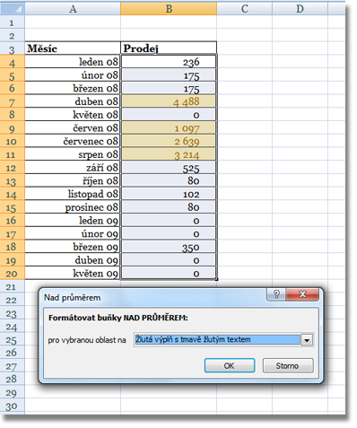Click the červen 08 cell
This screenshot has width=357, height=428.
click(73, 127)
